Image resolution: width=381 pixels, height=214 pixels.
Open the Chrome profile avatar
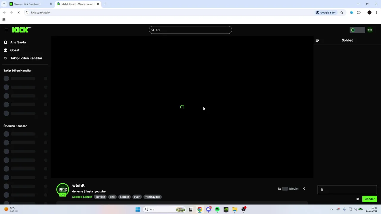click(x=369, y=12)
